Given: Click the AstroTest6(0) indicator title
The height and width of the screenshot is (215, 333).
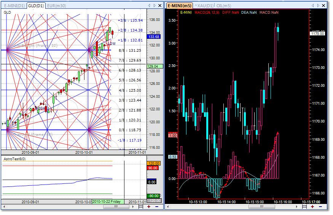Looking at the screenshot, I should [14, 159].
